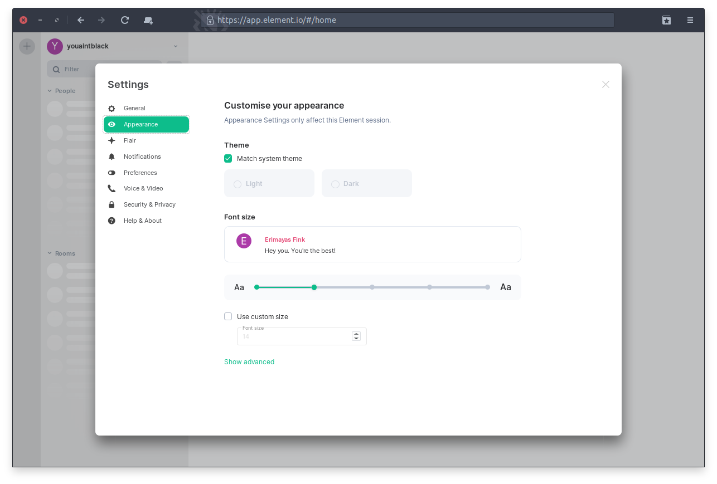Viewport: 717px width, 484px height.
Task: Click the browser address bar URL
Action: 277,20
